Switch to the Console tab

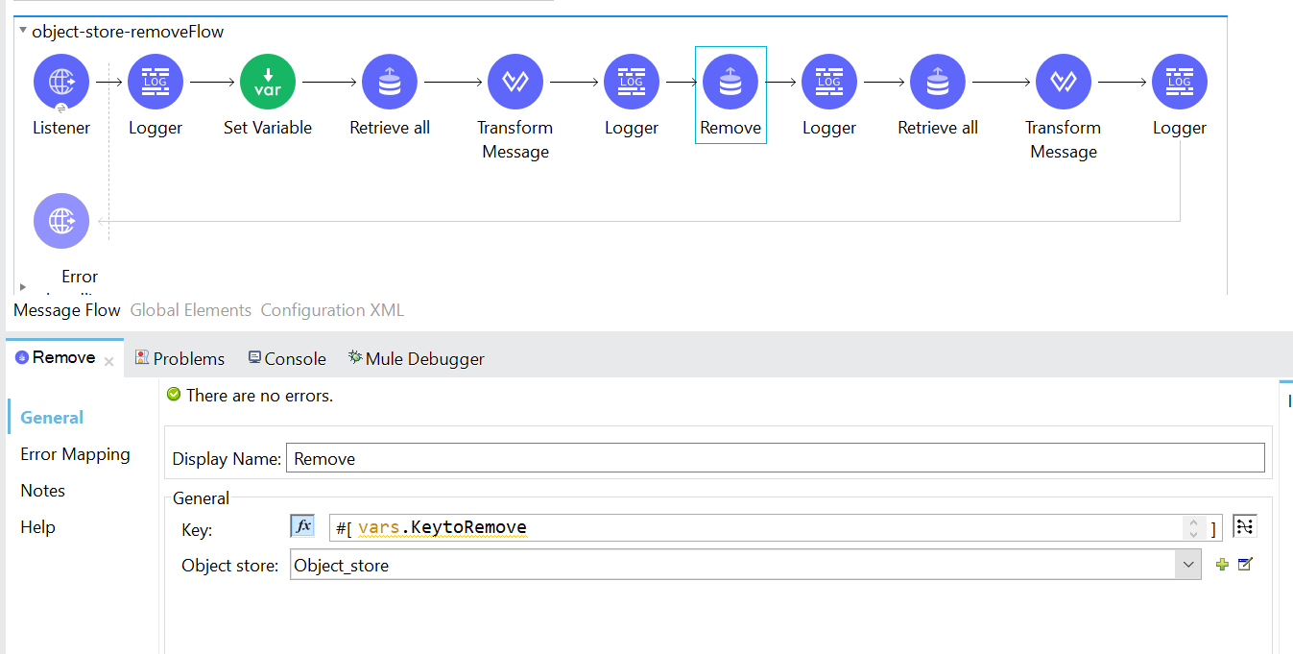[287, 358]
